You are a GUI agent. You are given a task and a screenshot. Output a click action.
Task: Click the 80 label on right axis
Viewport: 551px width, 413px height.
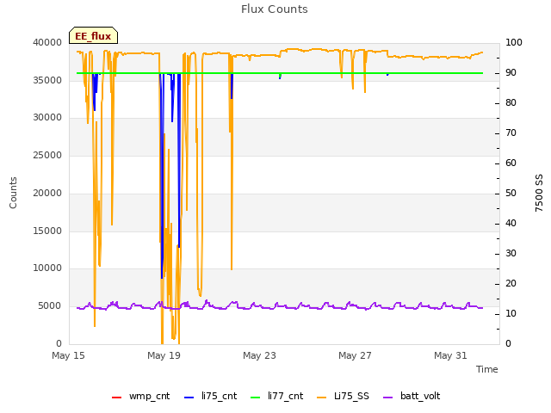(511, 103)
